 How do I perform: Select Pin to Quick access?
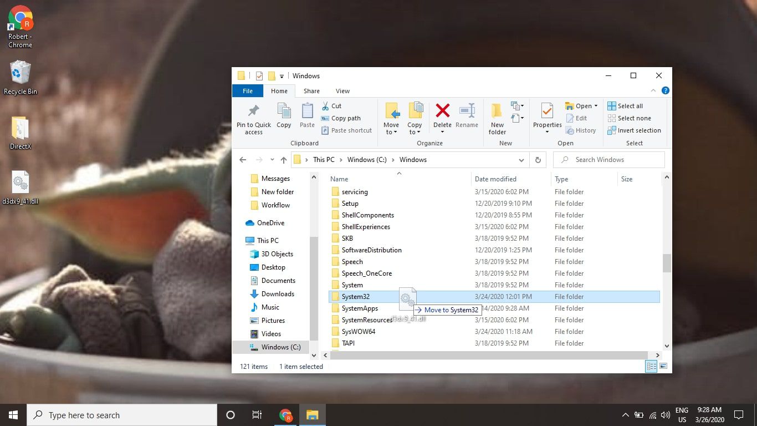[x=253, y=118]
